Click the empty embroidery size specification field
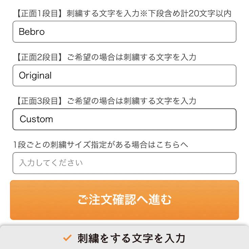Image resolution: width=249 pixels, height=249 pixels. (x=124, y=163)
